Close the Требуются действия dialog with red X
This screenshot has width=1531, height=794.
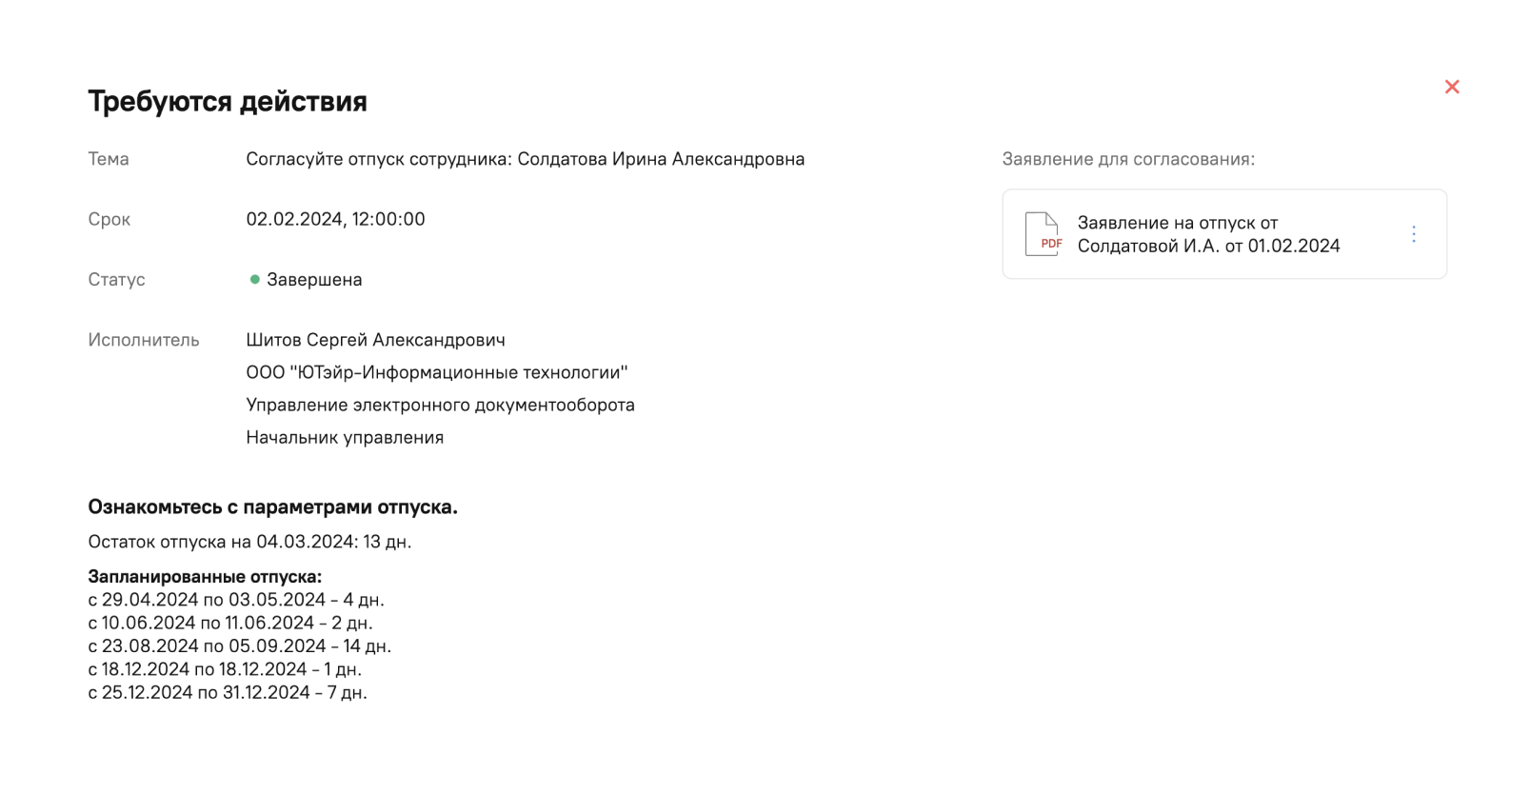click(1451, 87)
